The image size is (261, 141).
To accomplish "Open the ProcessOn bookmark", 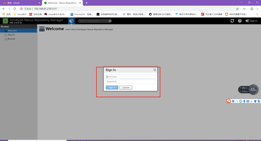I will click(82, 14).
